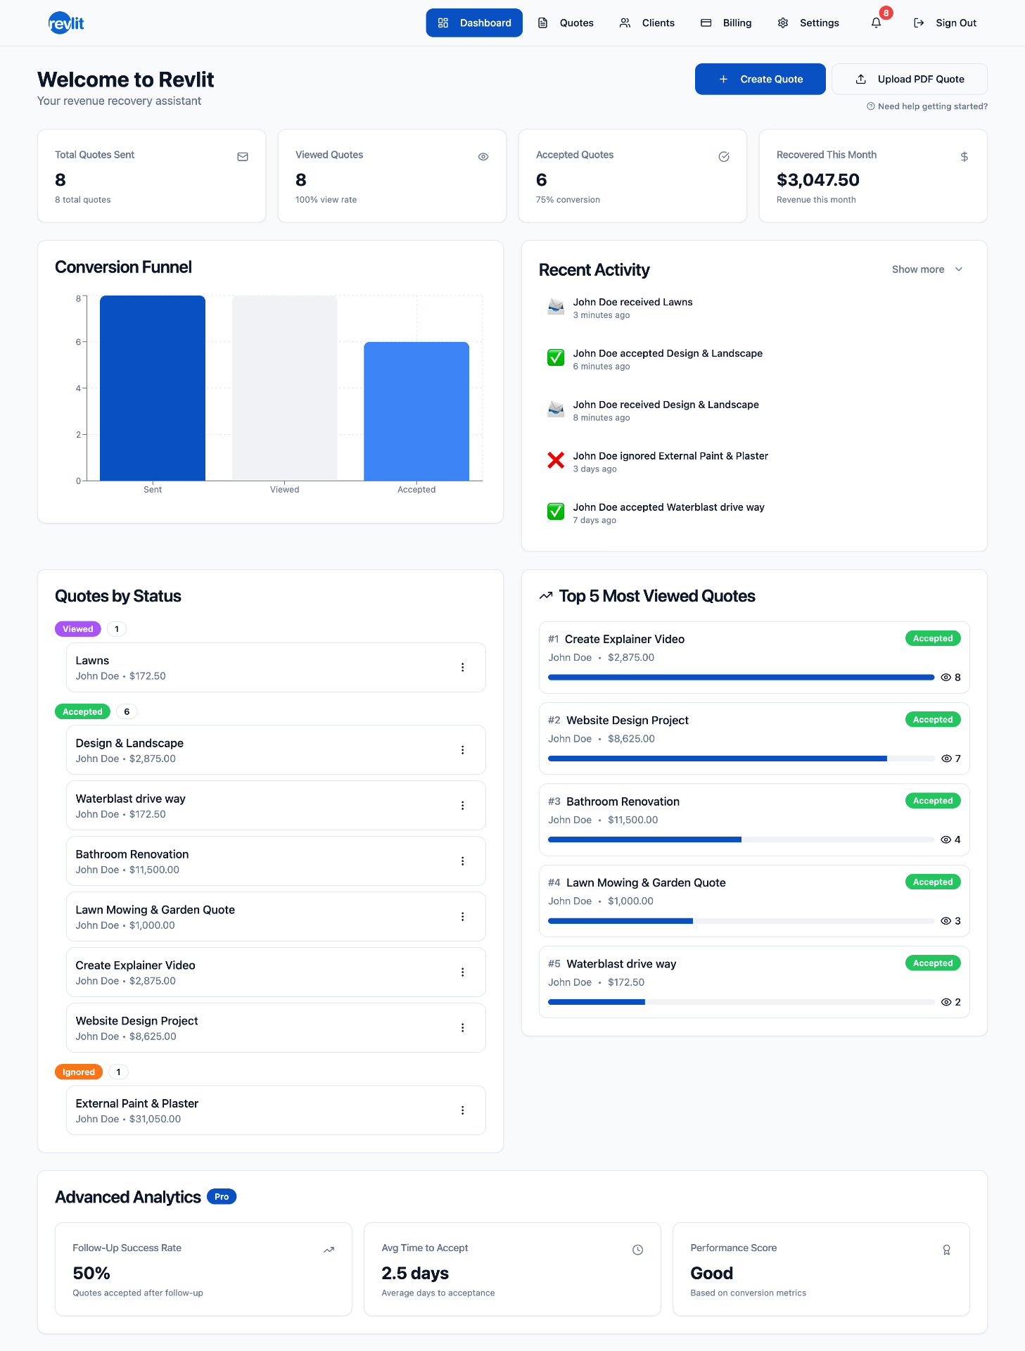
Task: Open the #4 Lawn Mowing & Garden Quote card
Action: click(754, 901)
